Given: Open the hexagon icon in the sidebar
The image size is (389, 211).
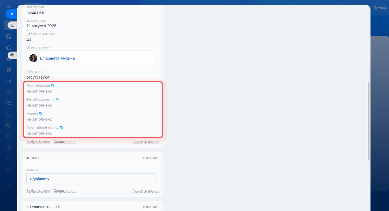Looking at the screenshot, I should (x=9, y=125).
